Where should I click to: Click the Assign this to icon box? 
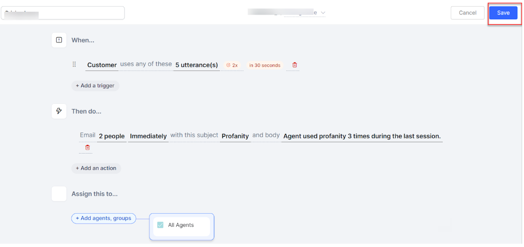click(59, 193)
